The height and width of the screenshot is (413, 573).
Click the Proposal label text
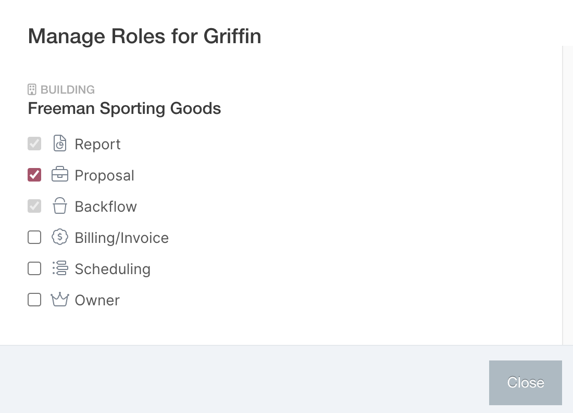[x=105, y=175]
